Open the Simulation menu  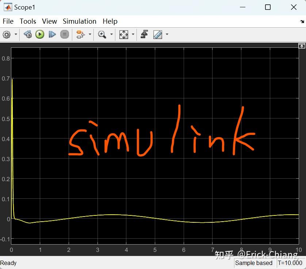click(x=79, y=21)
